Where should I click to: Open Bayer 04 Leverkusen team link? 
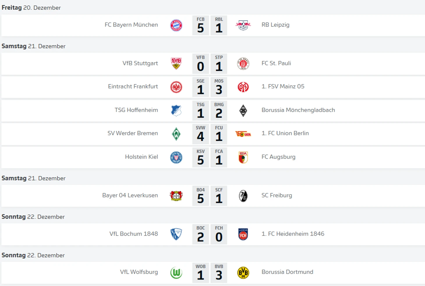coord(130,195)
